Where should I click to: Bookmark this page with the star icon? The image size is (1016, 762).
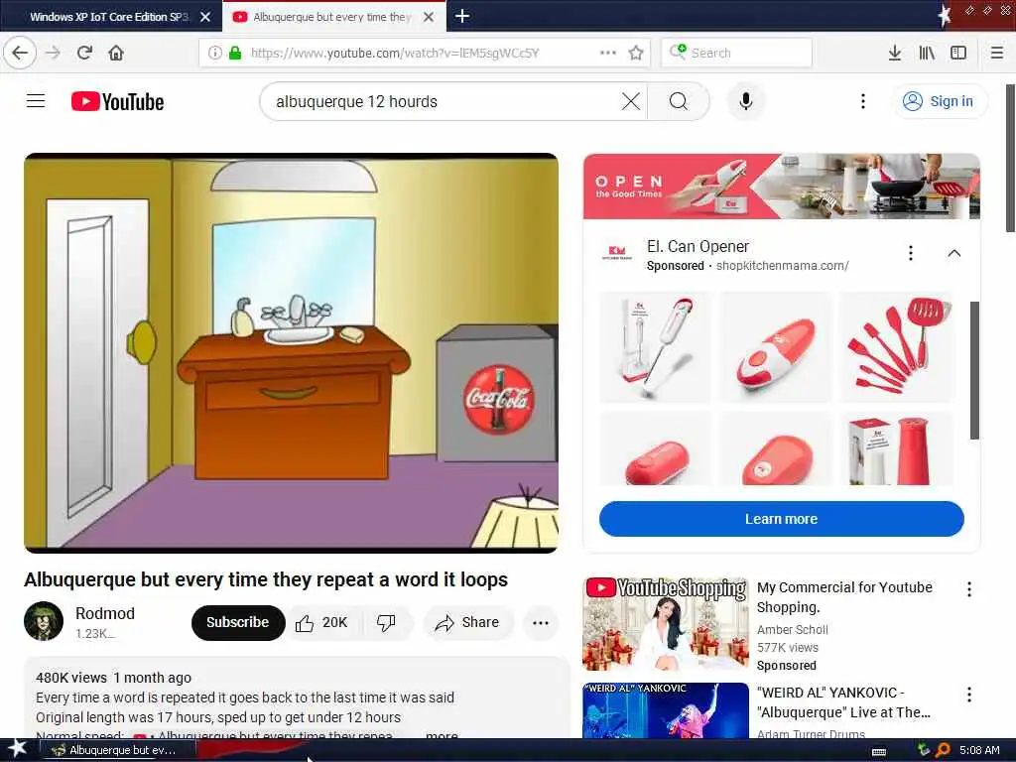point(636,53)
